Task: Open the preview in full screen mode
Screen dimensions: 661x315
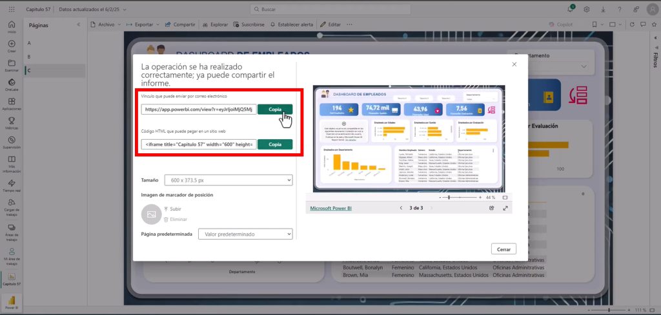Action: 505,208
